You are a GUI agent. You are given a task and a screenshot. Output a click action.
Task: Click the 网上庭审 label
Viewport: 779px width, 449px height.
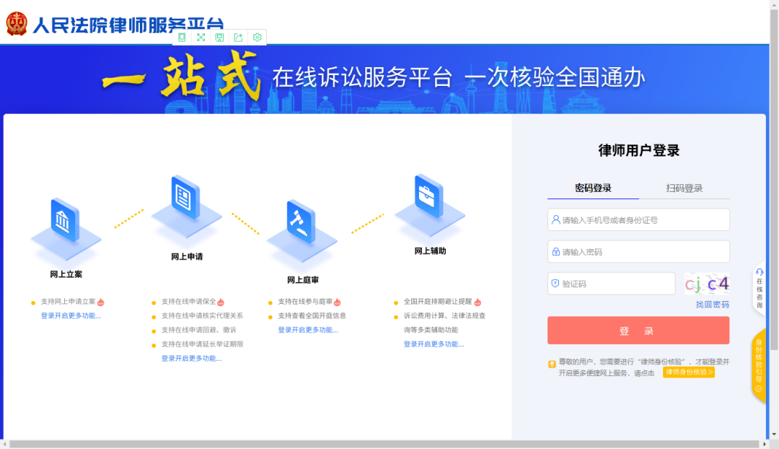click(x=302, y=280)
